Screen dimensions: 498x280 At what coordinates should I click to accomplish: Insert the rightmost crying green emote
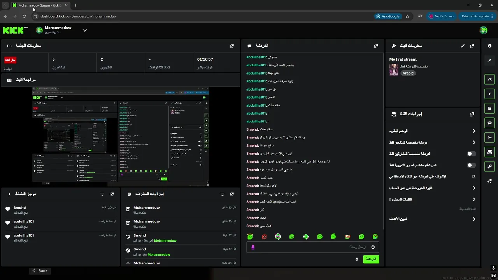pos(375,236)
